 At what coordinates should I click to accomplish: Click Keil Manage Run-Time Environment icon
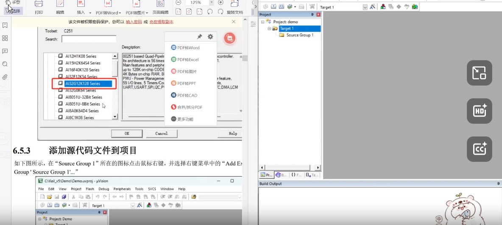(x=399, y=7)
